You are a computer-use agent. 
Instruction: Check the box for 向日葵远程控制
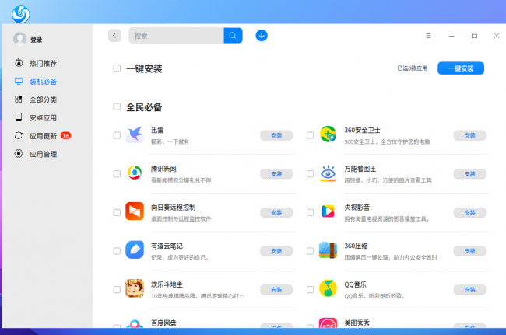click(117, 213)
